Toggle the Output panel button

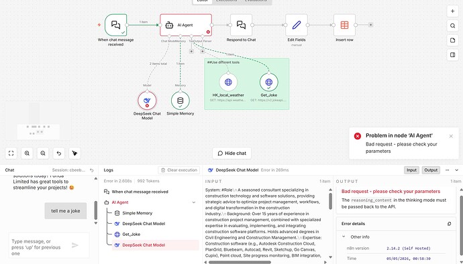pyautogui.click(x=431, y=170)
